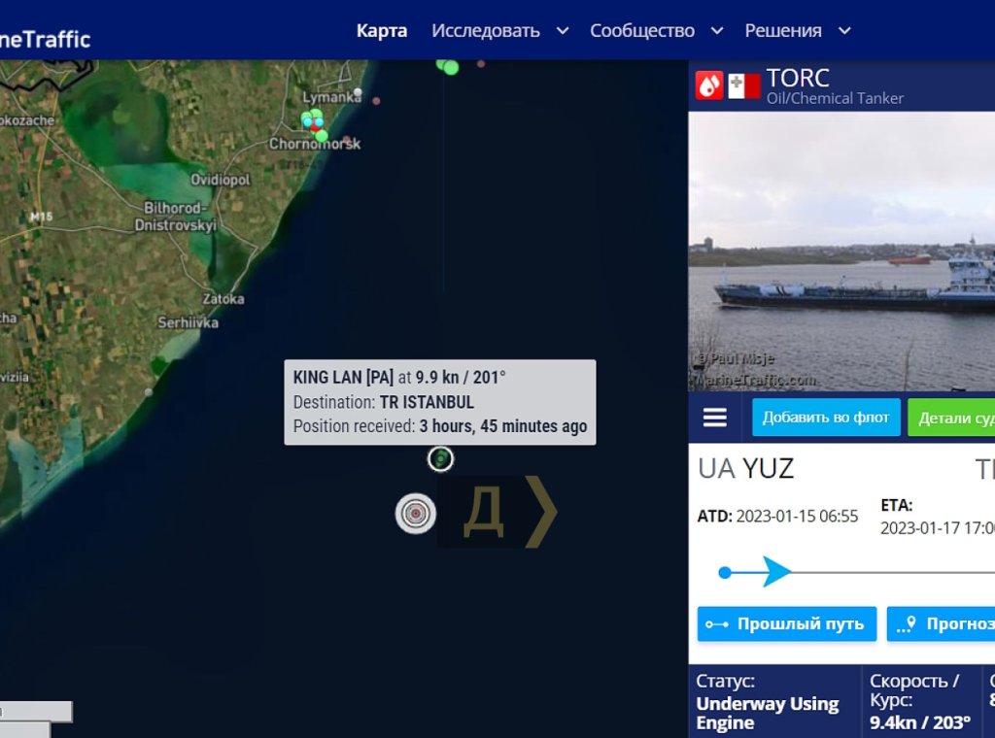Click the green Детали судна button
Image resolution: width=995 pixels, height=738 pixels.
pos(951,418)
